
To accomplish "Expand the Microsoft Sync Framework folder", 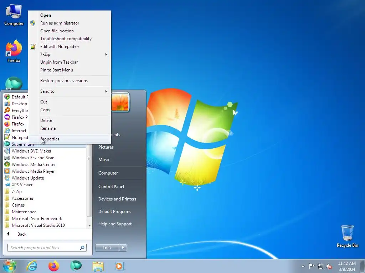I will (45, 219).
